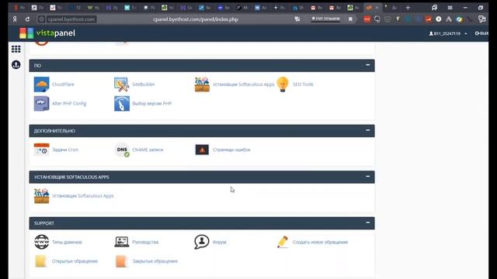Click the CloudFlare link text

(x=63, y=84)
